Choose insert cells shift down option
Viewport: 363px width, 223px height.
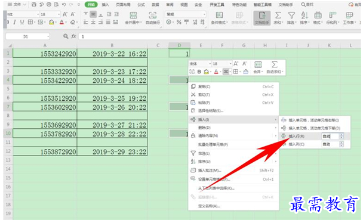(315, 128)
